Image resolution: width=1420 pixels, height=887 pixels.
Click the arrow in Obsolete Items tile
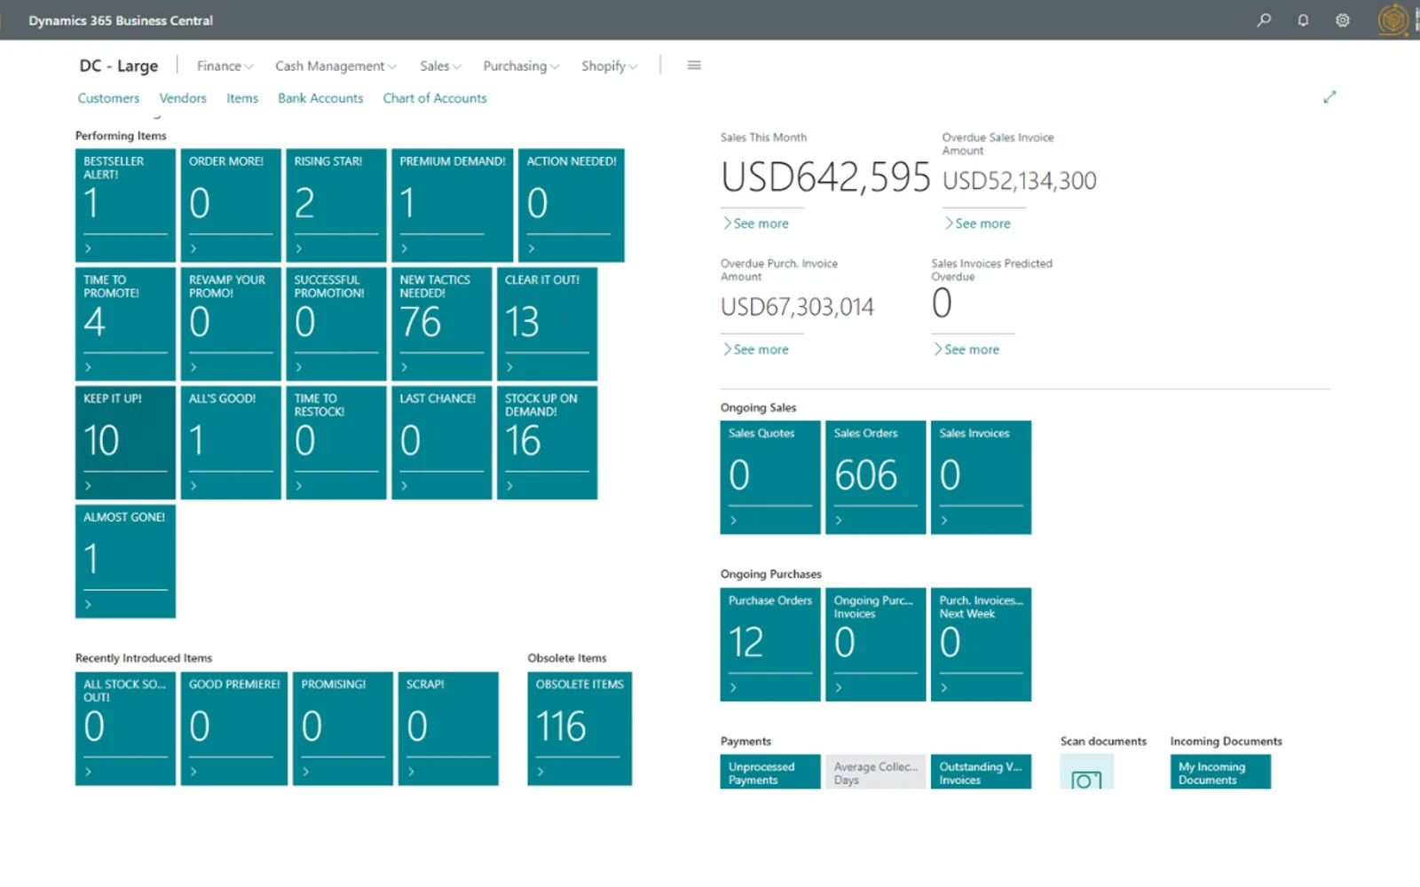point(540,772)
